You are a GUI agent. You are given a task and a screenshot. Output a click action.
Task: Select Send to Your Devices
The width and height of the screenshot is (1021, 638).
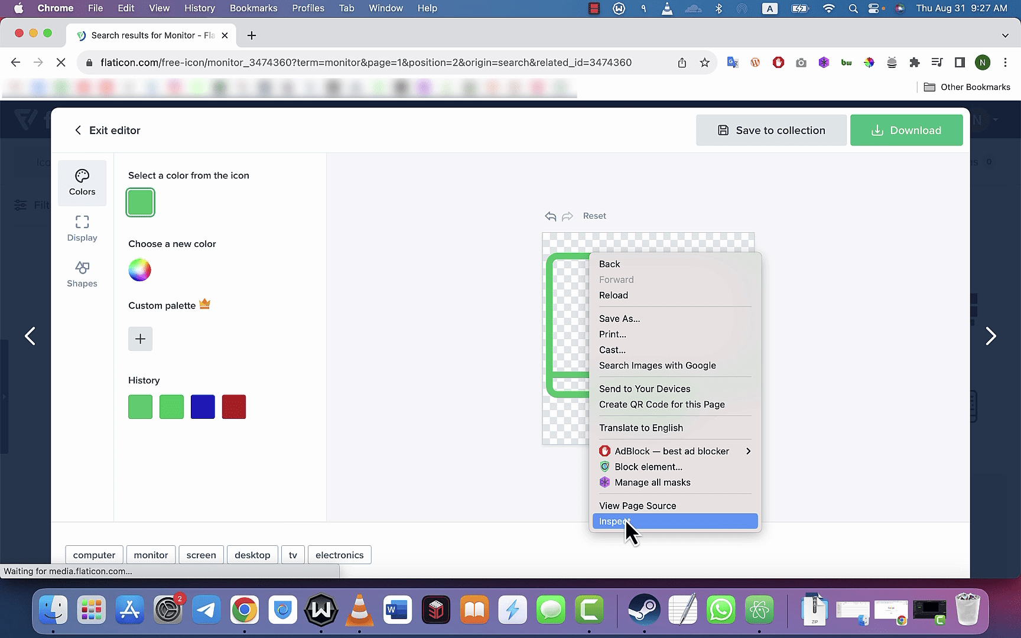(x=675, y=389)
